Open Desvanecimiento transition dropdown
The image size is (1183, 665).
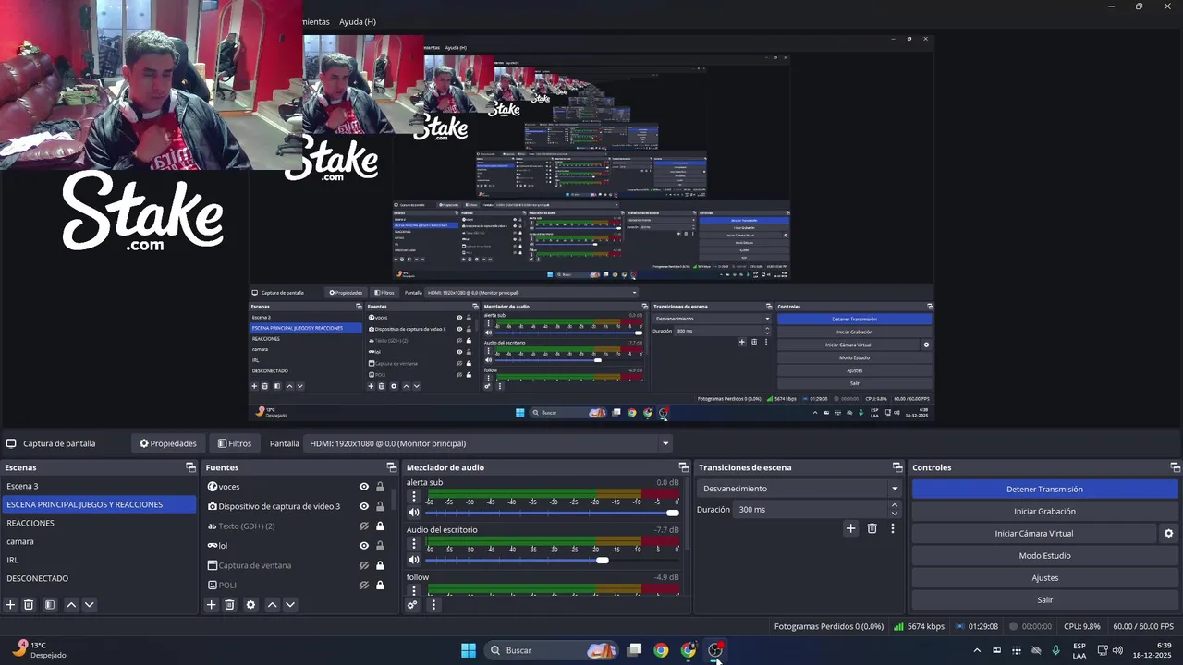[x=799, y=489]
